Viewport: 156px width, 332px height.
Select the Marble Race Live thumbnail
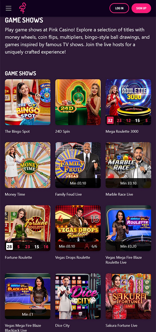coord(128,165)
